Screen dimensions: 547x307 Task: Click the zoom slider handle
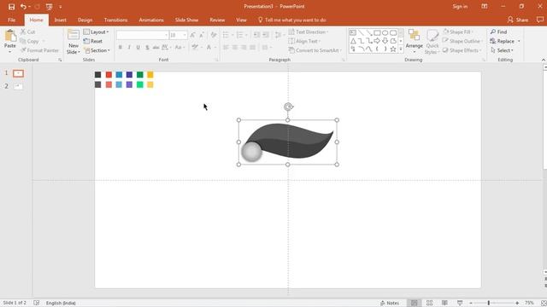489,304
